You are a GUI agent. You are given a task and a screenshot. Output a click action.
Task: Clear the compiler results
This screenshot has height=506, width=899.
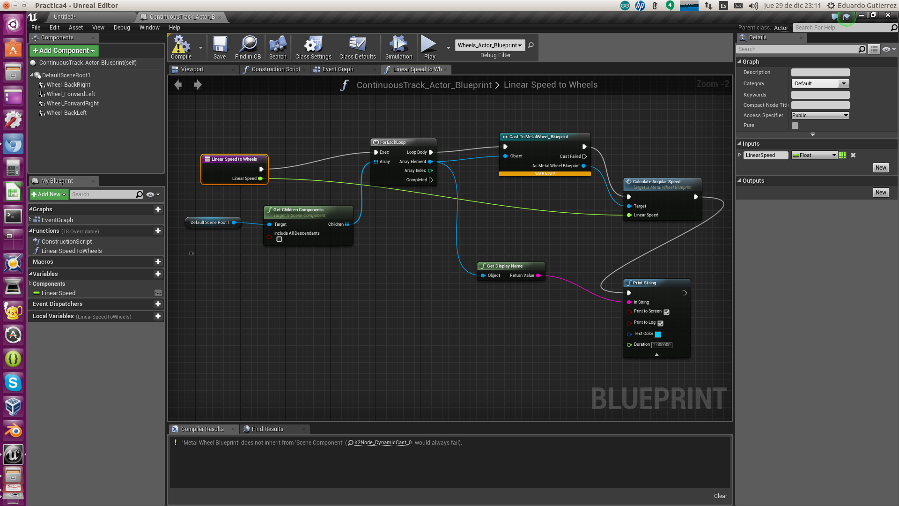[720, 496]
